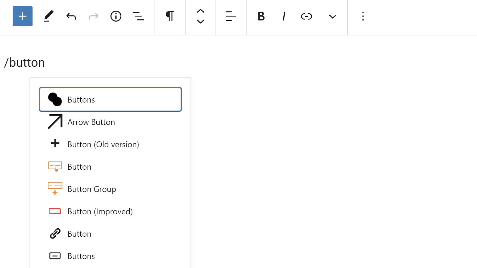Select the highlighted Buttons block option

point(110,99)
